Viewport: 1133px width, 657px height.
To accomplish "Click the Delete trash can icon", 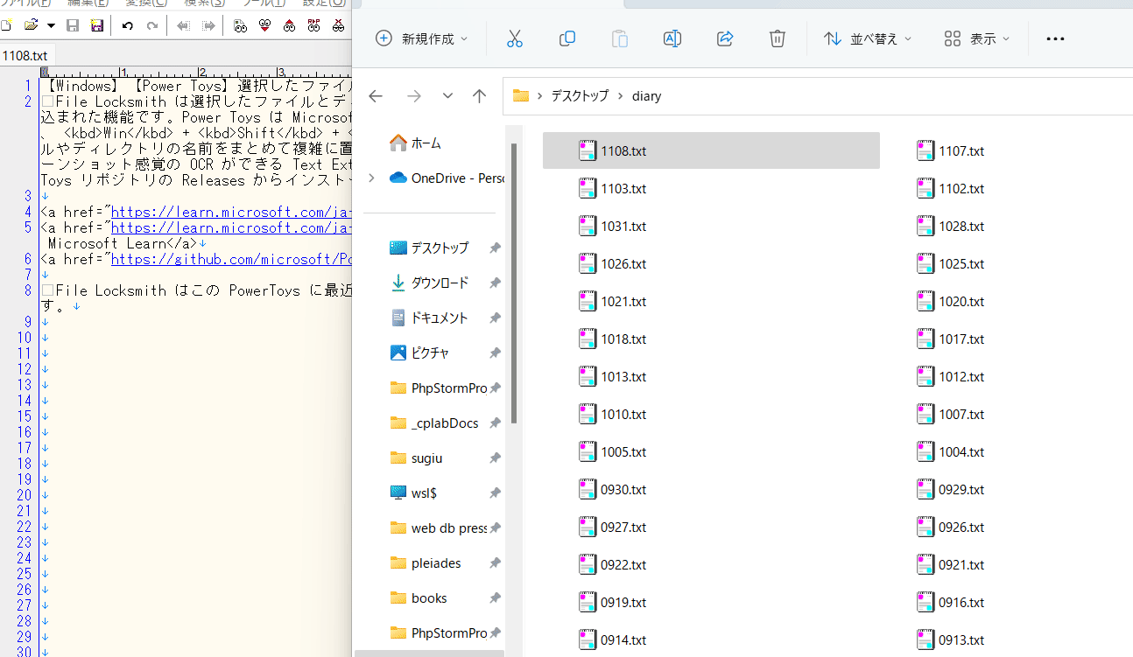I will (777, 38).
